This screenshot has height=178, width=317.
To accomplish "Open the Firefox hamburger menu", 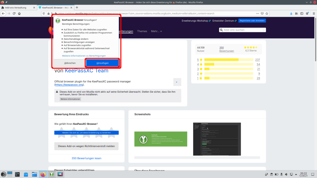I will (x=314, y=14).
